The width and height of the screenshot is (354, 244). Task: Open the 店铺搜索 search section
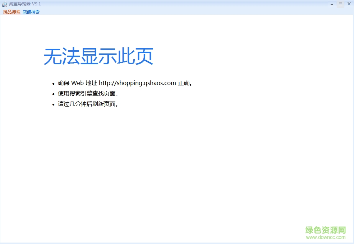coord(31,11)
